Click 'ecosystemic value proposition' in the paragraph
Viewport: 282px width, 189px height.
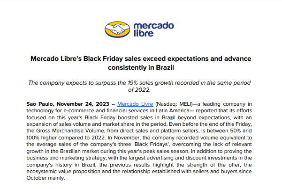click(63, 171)
